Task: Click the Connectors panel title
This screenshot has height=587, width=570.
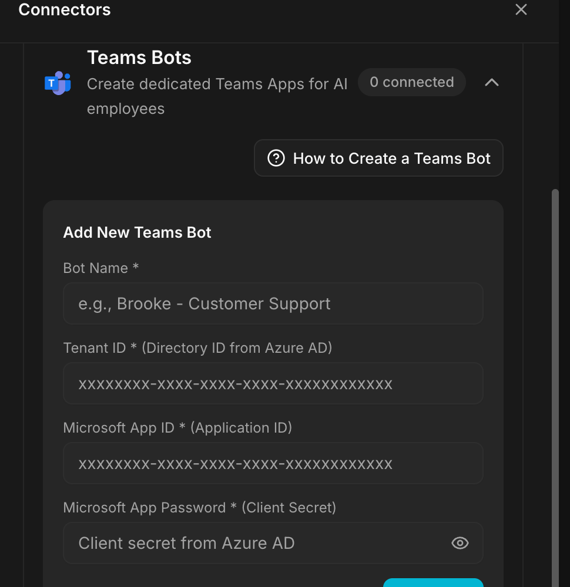Action: coord(65,10)
